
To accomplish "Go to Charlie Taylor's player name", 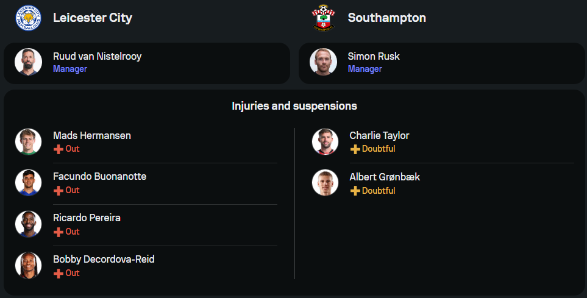I will pos(379,135).
